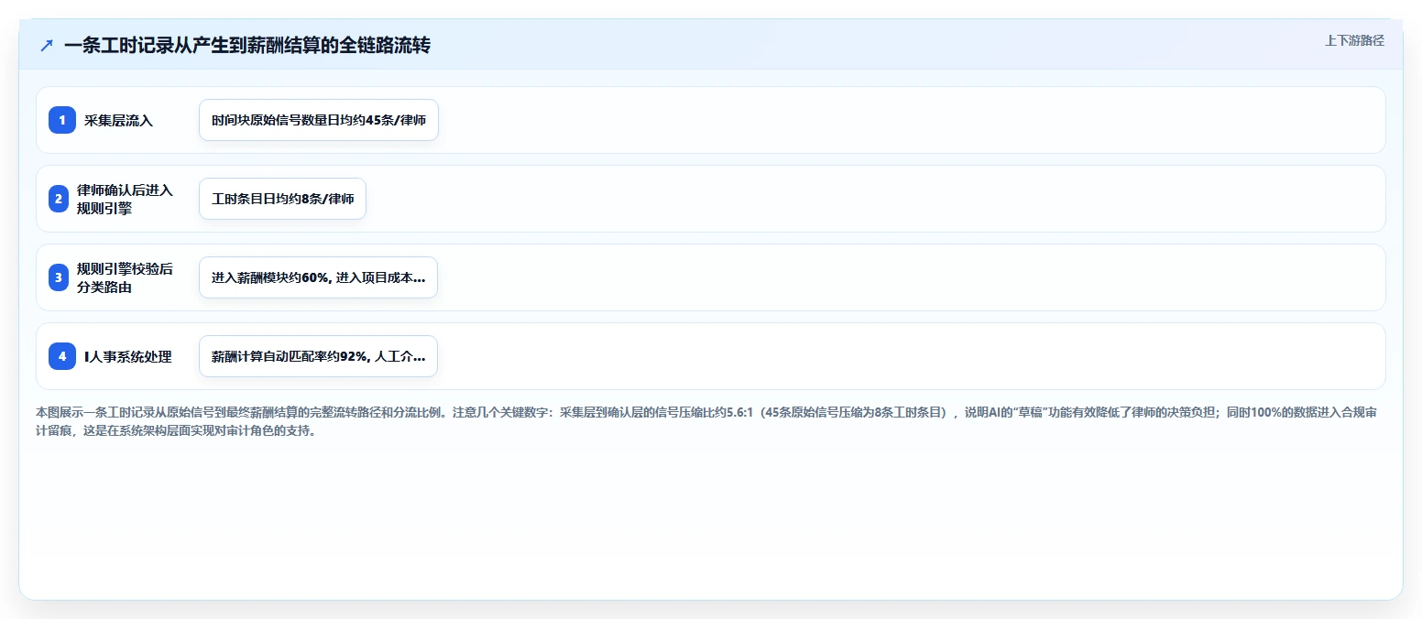
Task: Expand the truncated 薪酬计算自动匹配率约92% chip
Action: (x=318, y=356)
